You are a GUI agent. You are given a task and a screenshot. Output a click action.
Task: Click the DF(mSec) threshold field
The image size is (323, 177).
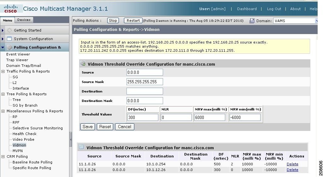[x=143, y=117]
